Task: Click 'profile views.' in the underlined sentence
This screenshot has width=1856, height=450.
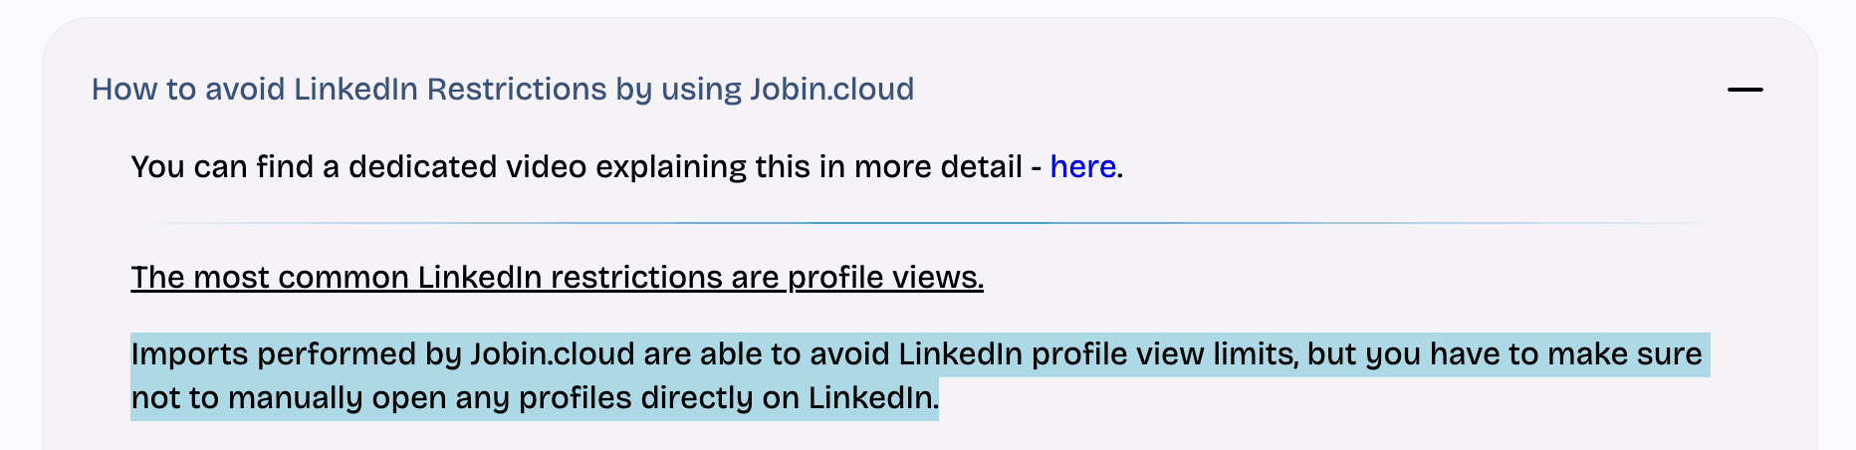Action: point(885,278)
